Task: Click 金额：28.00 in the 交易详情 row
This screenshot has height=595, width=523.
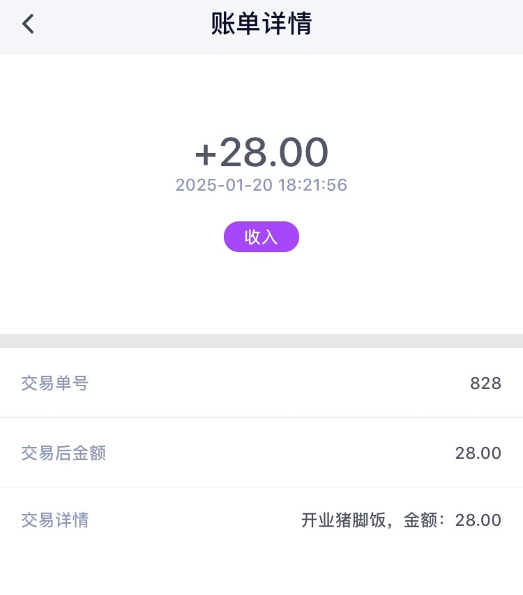Action: (x=453, y=520)
